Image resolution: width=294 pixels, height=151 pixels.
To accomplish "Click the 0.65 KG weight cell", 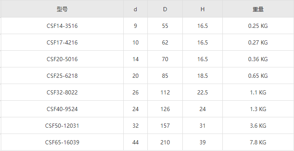I will pyautogui.click(x=258, y=76).
